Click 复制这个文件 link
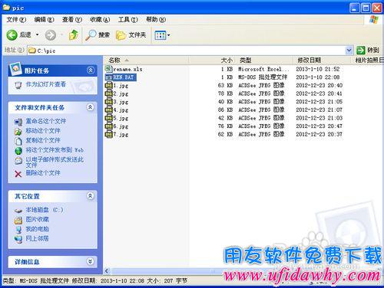The width and height of the screenshot is (384, 288). click(43, 140)
